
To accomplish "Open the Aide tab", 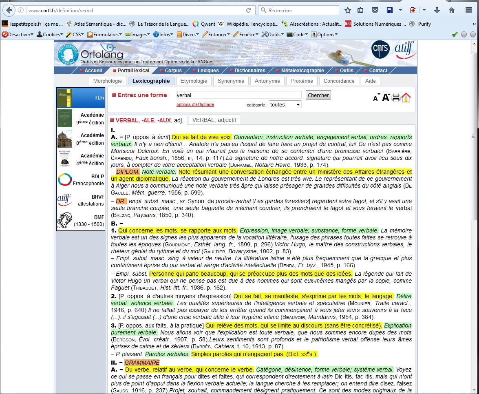I will tap(370, 81).
